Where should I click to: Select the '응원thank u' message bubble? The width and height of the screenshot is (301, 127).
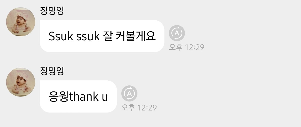click(78, 96)
